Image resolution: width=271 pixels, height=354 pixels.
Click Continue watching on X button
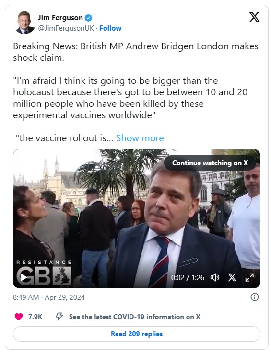pyautogui.click(x=210, y=163)
